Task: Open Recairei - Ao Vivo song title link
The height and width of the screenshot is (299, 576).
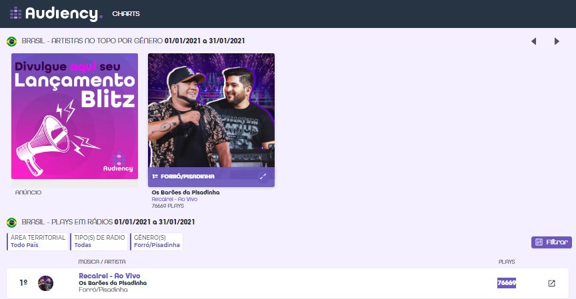Action: point(109,276)
